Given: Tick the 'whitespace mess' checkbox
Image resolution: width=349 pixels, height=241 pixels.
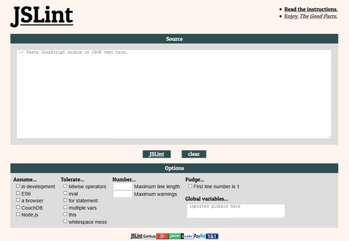Looking at the screenshot, I should [65, 221].
